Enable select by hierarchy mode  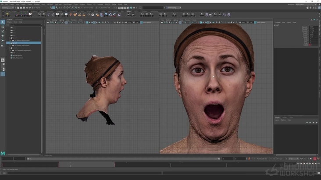pos(50,8)
